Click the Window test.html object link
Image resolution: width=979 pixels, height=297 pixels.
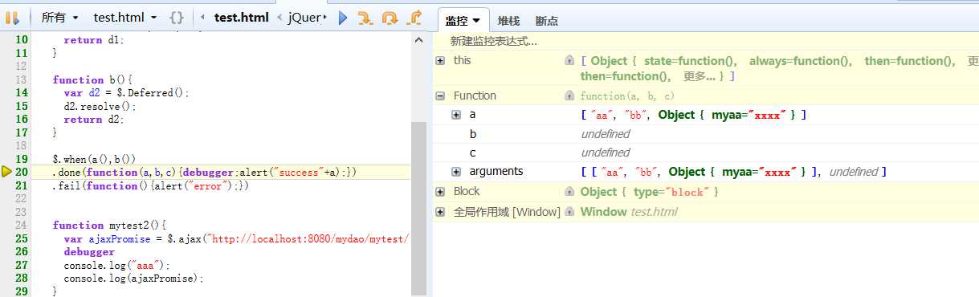coord(628,212)
